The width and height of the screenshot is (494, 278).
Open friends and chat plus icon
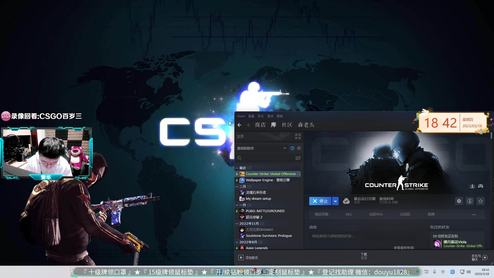pos(485,257)
